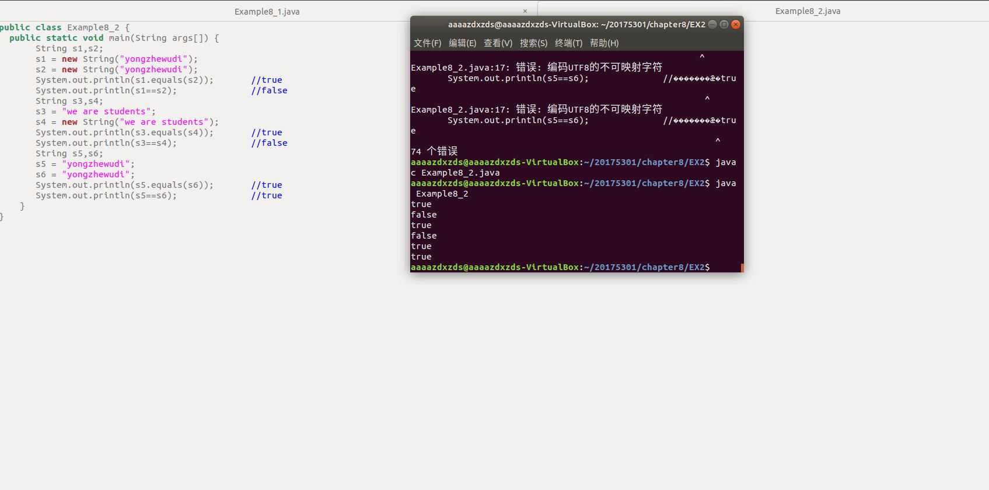
Task: Open the terminal 文件(F) menu
Action: [x=428, y=43]
